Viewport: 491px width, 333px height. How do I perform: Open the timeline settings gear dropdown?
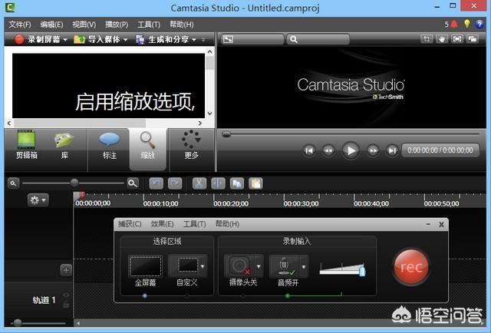coord(38,200)
